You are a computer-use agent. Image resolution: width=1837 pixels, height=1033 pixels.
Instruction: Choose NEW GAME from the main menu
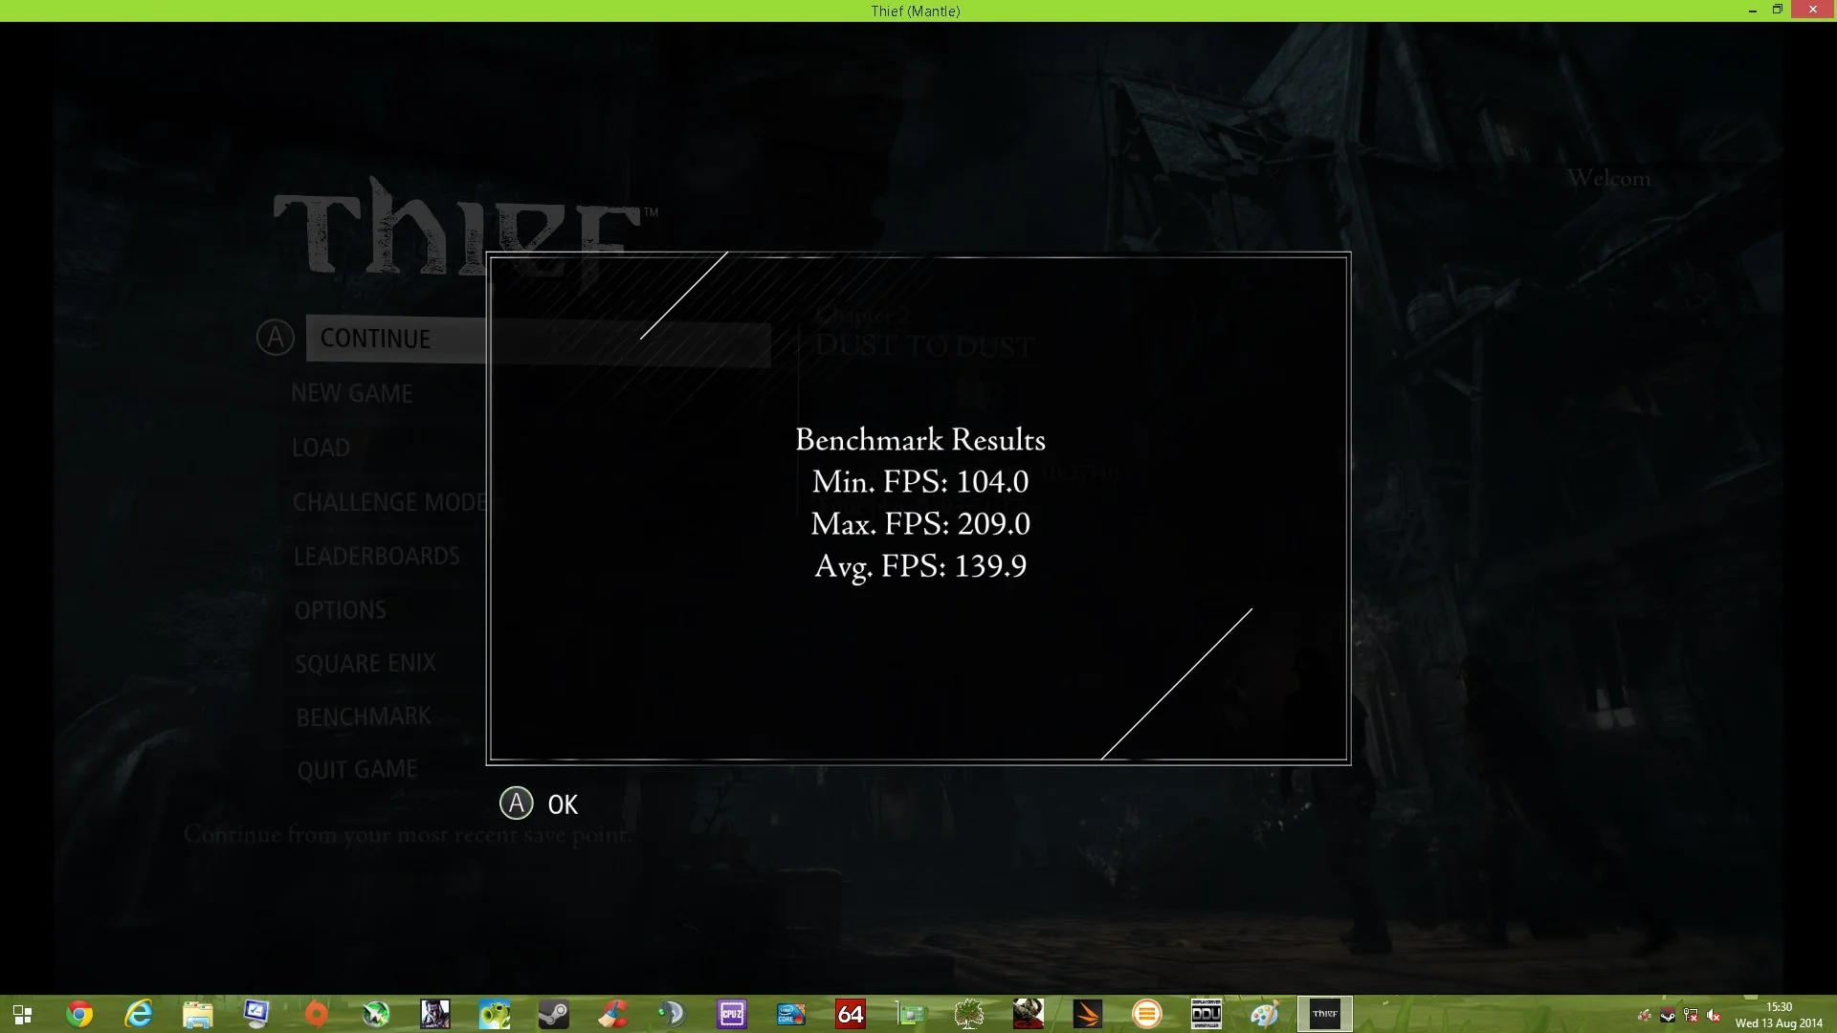click(x=352, y=393)
